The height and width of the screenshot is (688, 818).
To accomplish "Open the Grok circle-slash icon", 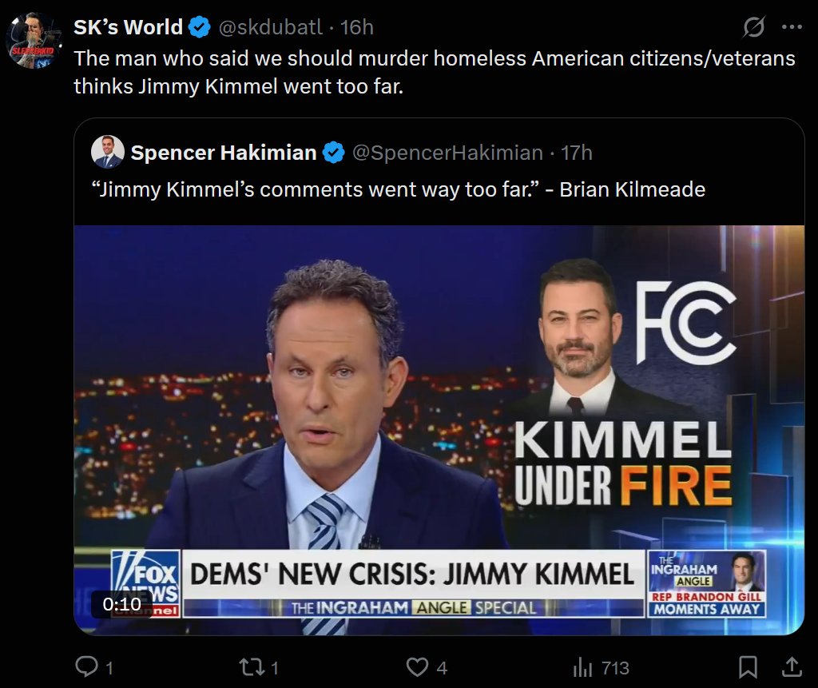I will tap(753, 27).
